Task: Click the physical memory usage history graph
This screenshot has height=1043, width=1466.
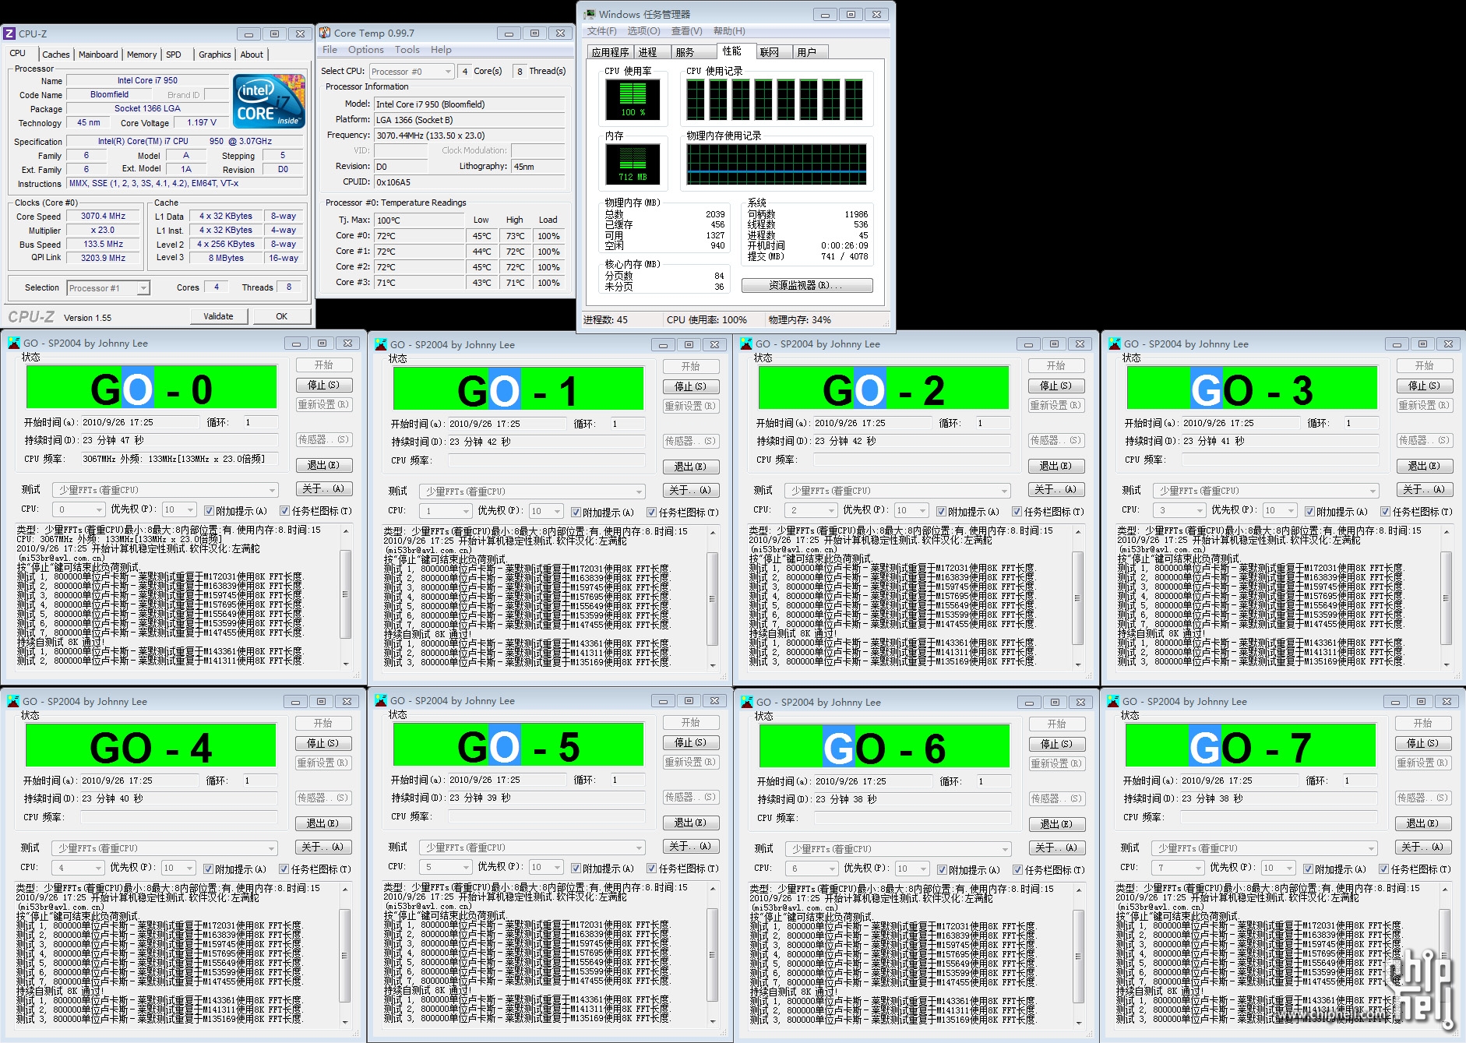Action: [x=776, y=164]
